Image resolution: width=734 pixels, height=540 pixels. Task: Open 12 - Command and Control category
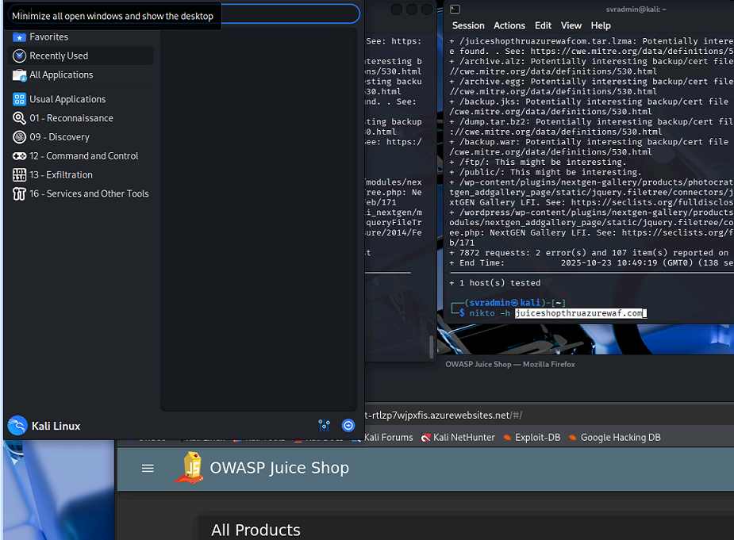[84, 156]
